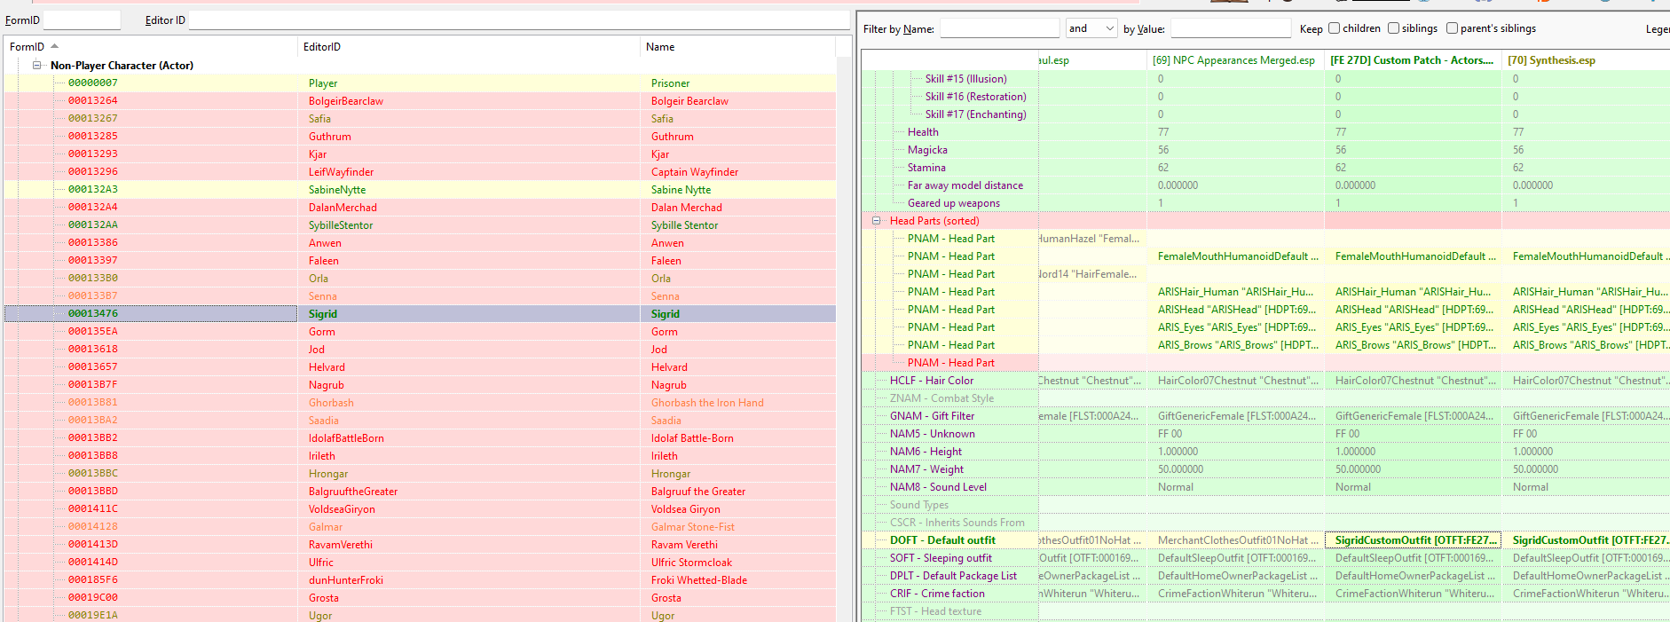Select the NPC Appearances Merged.esp column header
This screenshot has height=622, width=1670.
[x=1235, y=60]
